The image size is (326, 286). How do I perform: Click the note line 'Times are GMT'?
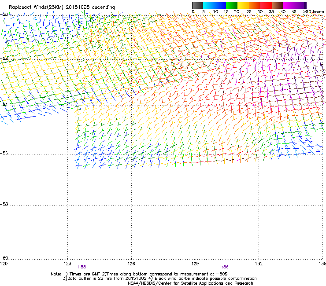(x=85, y=274)
